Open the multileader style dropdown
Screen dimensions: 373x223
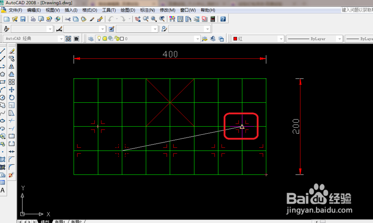[x=208, y=29]
